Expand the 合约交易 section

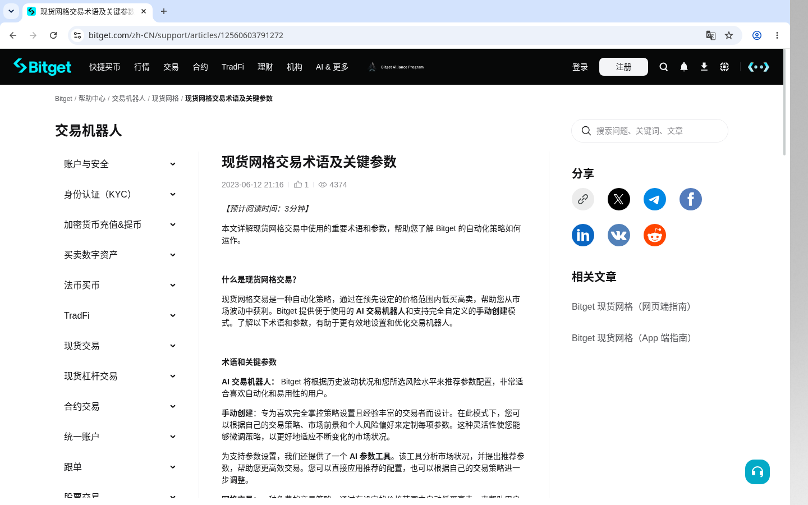(120, 406)
